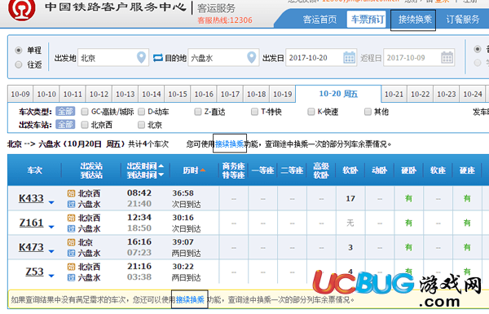
Task: Open the 订餐服务 navigation tab
Action: tap(462, 20)
